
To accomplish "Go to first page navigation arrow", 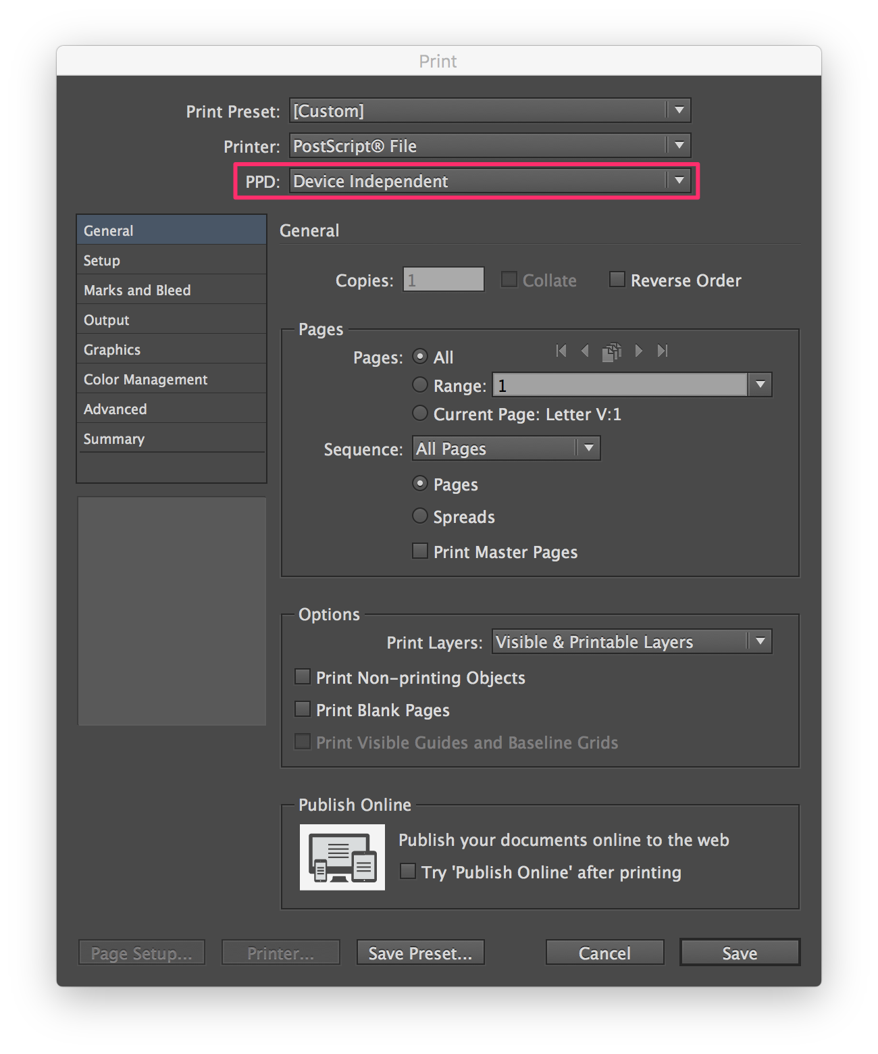I will (x=561, y=351).
